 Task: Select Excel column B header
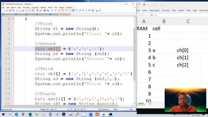(164, 21)
